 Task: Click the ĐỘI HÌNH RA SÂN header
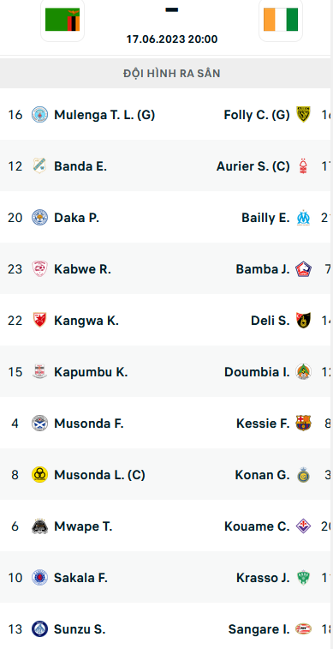coord(171,73)
